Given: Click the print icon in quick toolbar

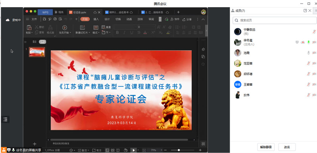Looking at the screenshot, I should pos(55,19).
